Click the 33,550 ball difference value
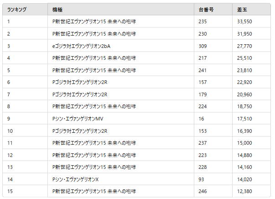Viewport: 275px width, 199px height. (x=244, y=21)
